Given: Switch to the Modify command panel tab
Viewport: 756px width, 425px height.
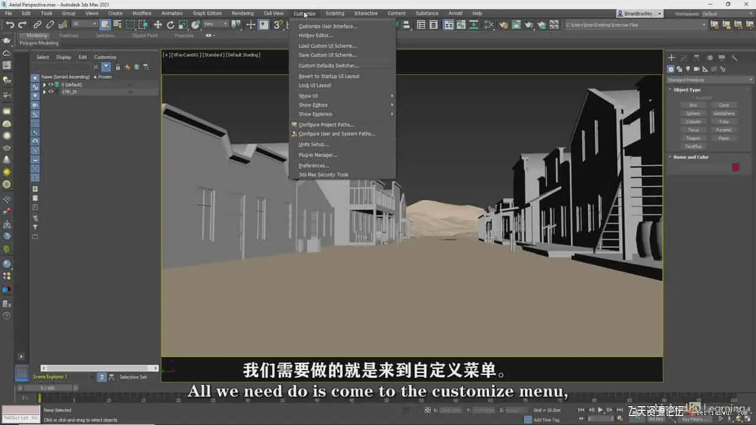Looking at the screenshot, I should pos(685,58).
